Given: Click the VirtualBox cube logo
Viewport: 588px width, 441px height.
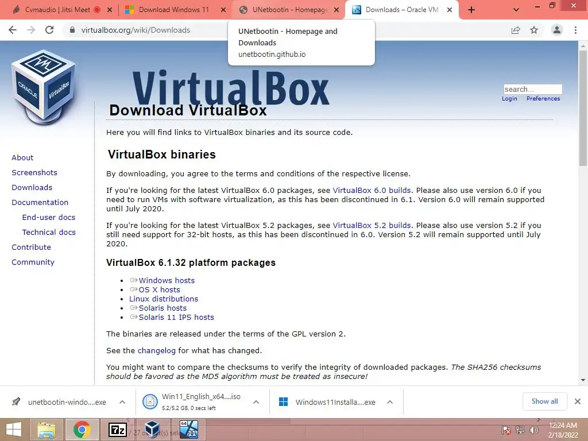Looking at the screenshot, I should coord(44,87).
